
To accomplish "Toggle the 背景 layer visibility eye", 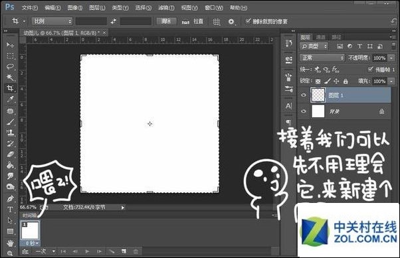I will pos(303,111).
